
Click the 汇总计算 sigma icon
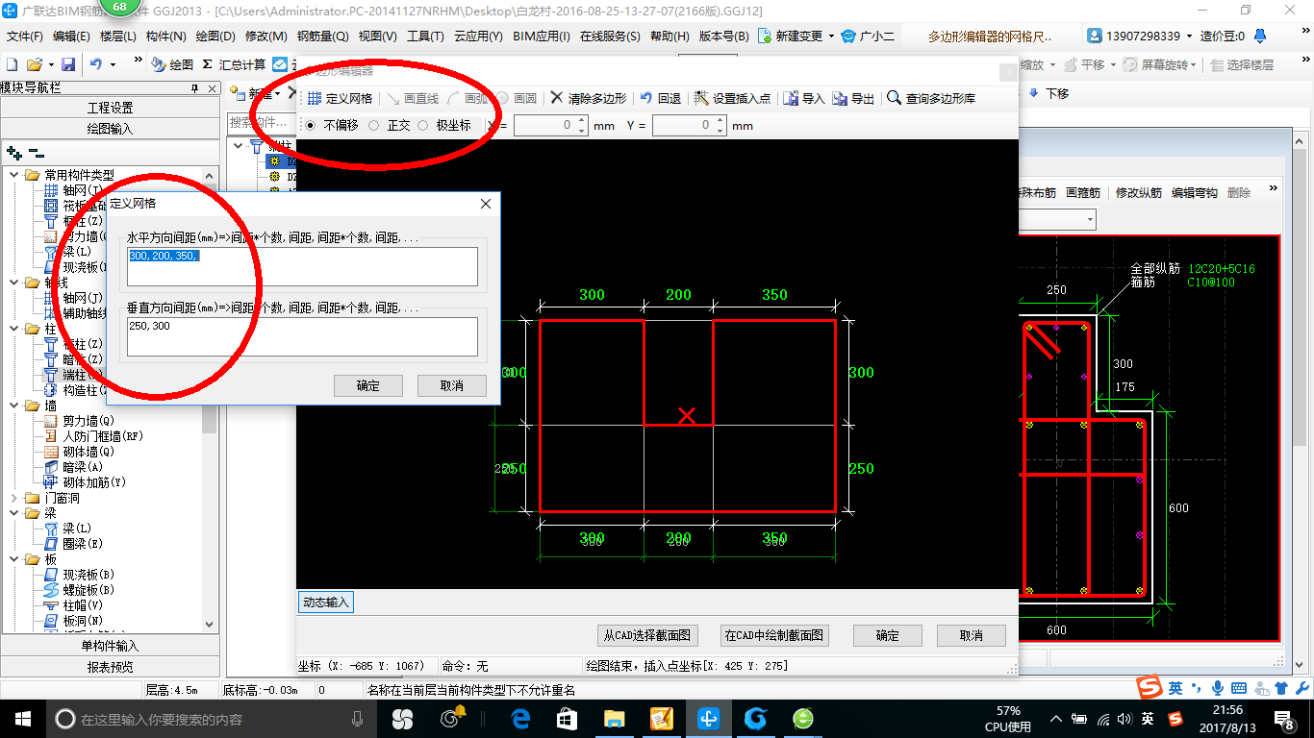207,64
